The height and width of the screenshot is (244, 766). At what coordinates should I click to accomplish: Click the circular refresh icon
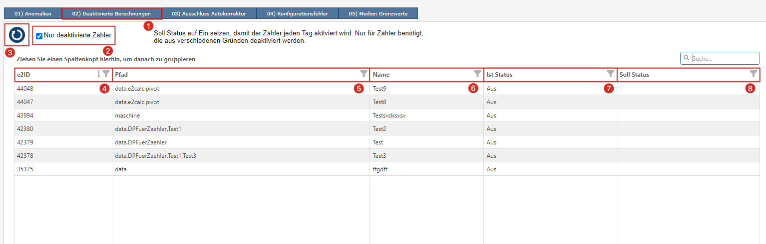coord(16,35)
